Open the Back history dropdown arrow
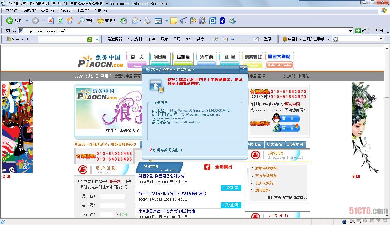Screen dimensions: 390x225 coord(27,21)
